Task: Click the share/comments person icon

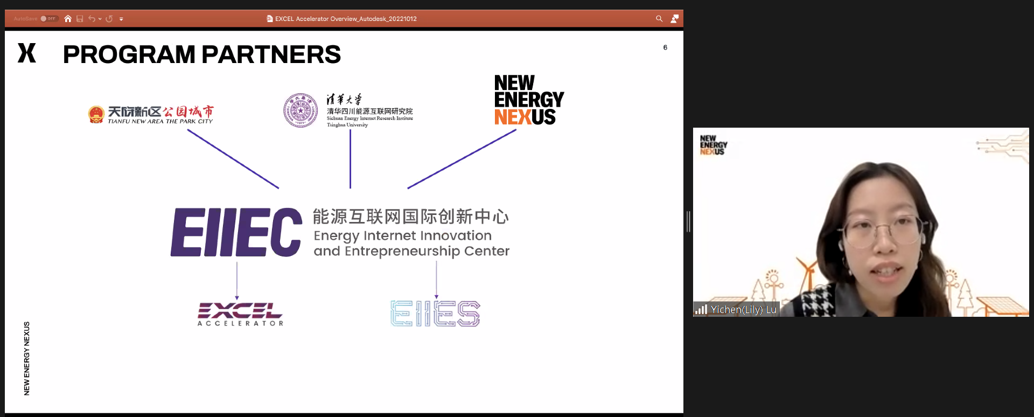Action: [674, 19]
